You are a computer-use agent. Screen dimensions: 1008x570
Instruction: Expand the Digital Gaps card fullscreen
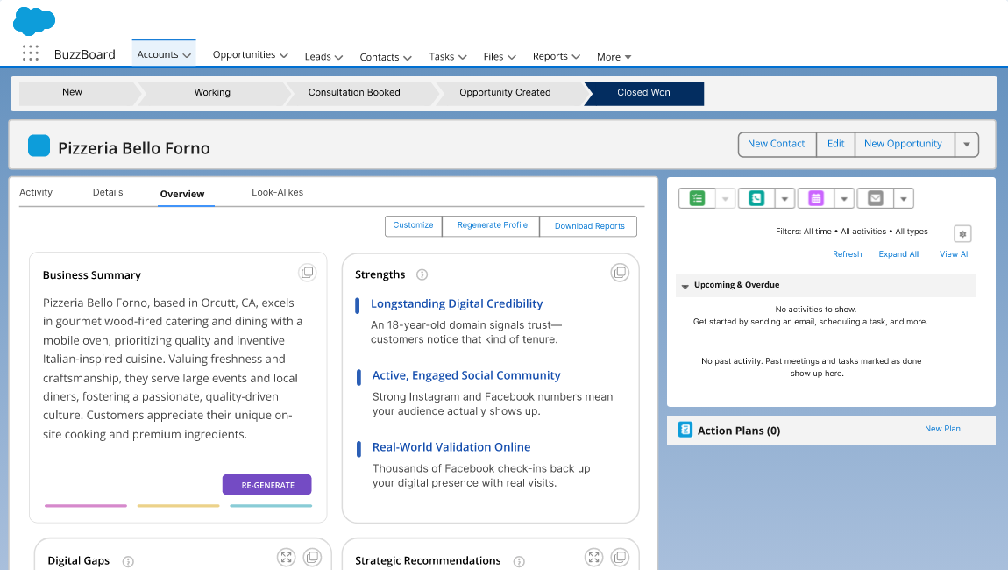(286, 557)
